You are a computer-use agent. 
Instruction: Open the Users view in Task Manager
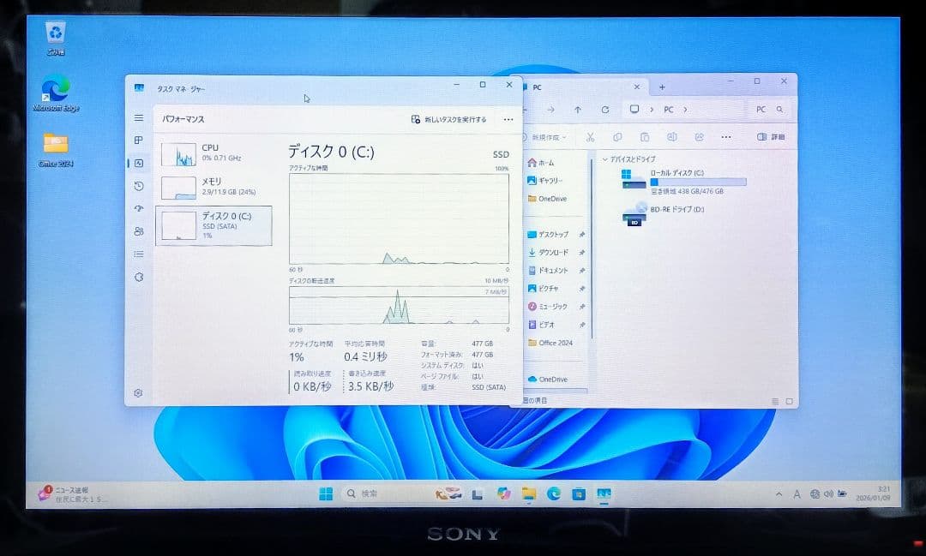click(138, 231)
